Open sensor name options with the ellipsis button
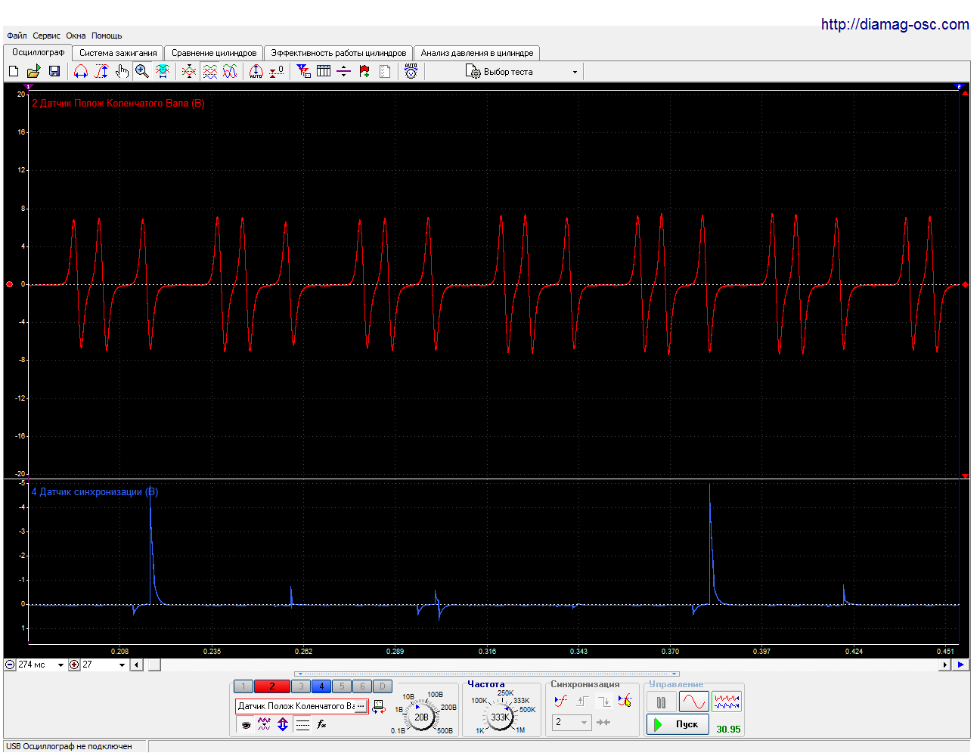The image size is (980, 756). [361, 706]
